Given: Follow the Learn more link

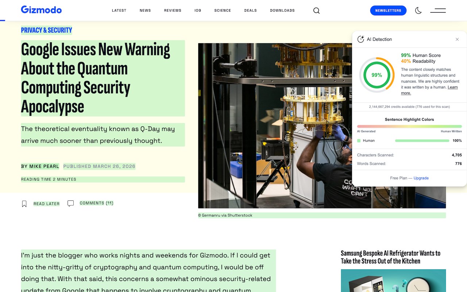Looking at the screenshot, I should [429, 90].
